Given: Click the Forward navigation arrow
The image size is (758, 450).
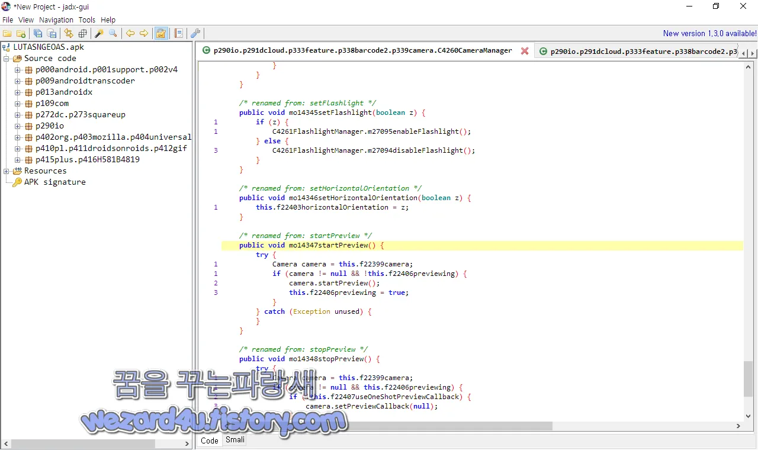Looking at the screenshot, I should pyautogui.click(x=143, y=34).
